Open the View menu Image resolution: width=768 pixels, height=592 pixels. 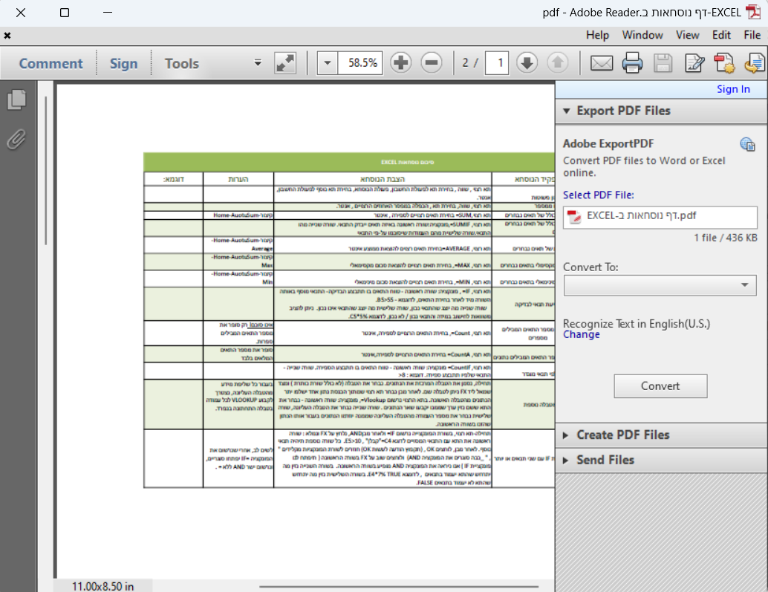(x=688, y=35)
